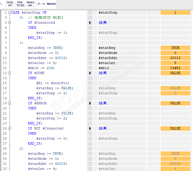Click the #statMode monitor value 0 on line 9

click(175, 53)
